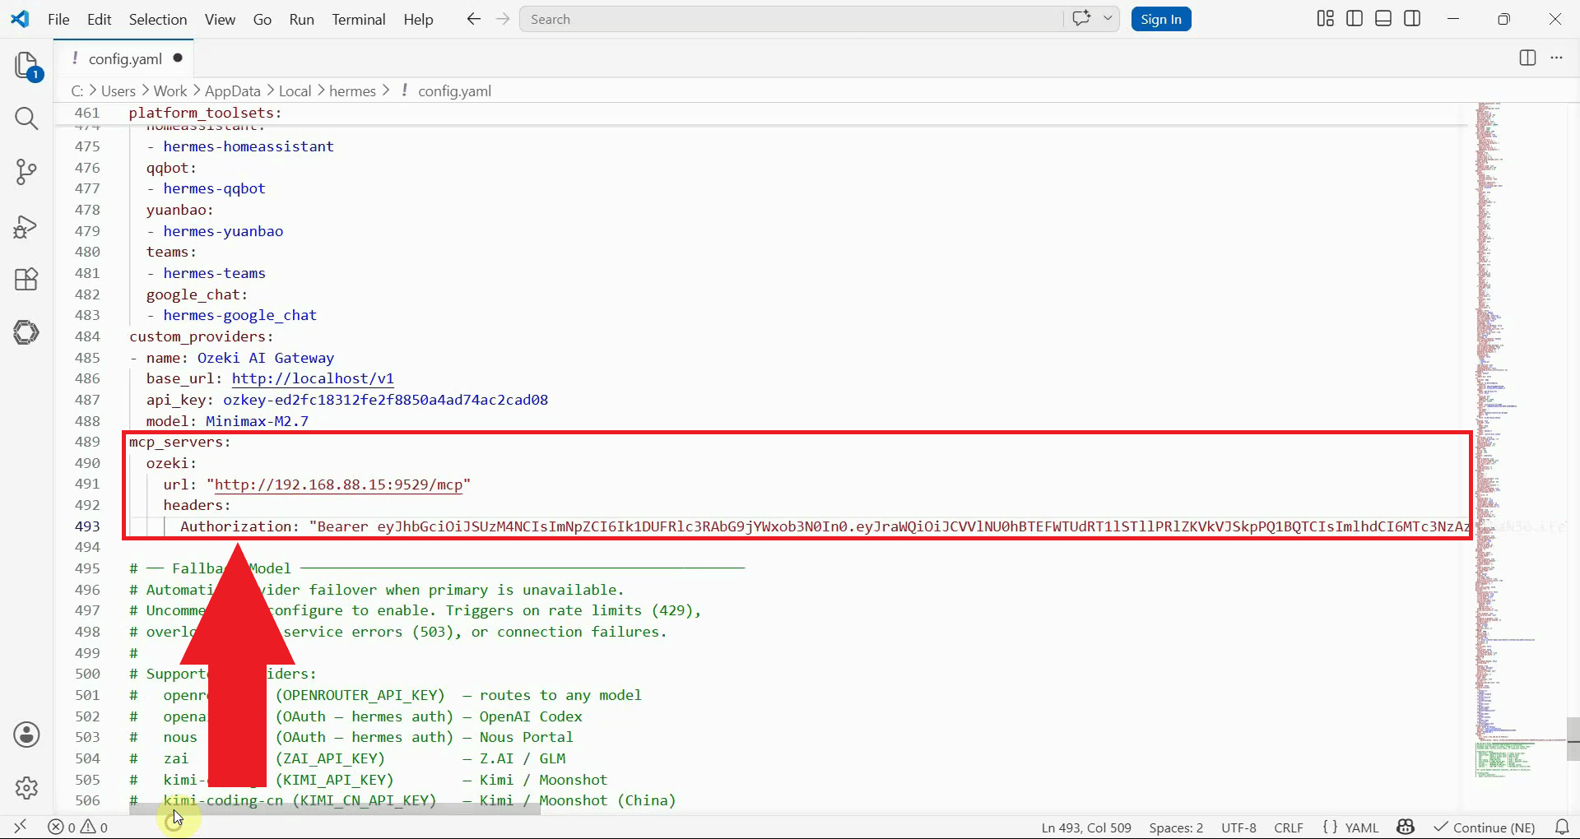1580x839 pixels.
Task: Toggle the bottom panel
Action: click(1383, 19)
